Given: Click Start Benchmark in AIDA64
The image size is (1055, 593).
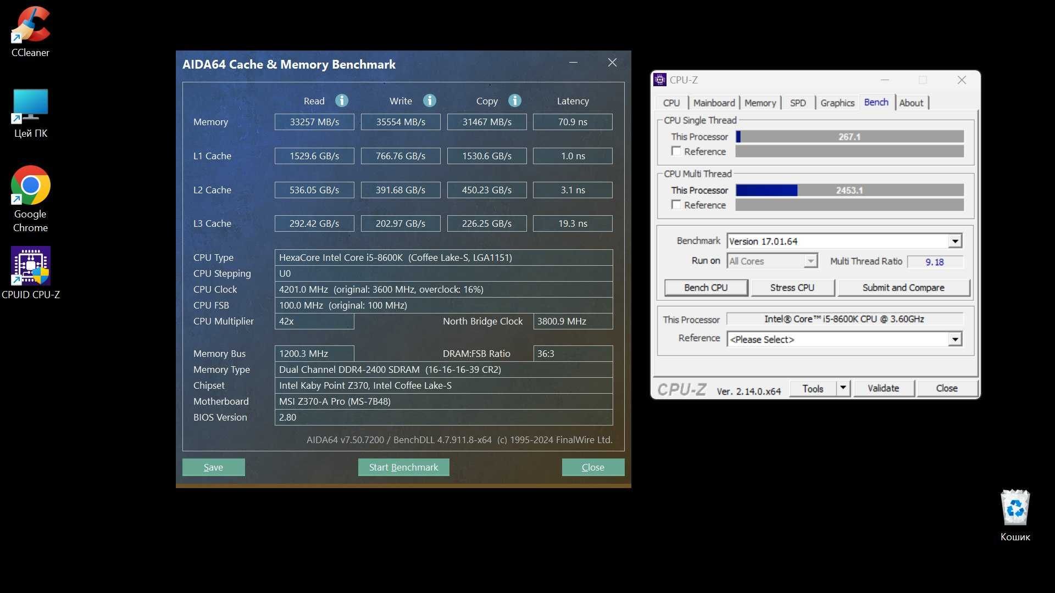Looking at the screenshot, I should [403, 467].
